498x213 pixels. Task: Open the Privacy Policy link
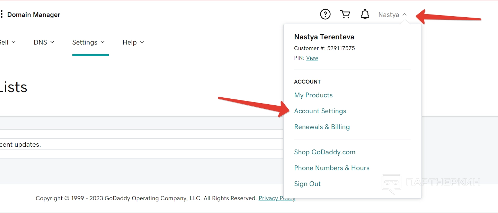pyautogui.click(x=277, y=199)
